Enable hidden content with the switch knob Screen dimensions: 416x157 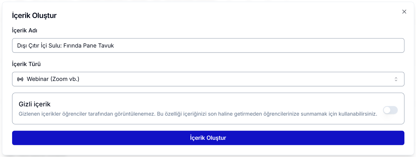pos(387,110)
